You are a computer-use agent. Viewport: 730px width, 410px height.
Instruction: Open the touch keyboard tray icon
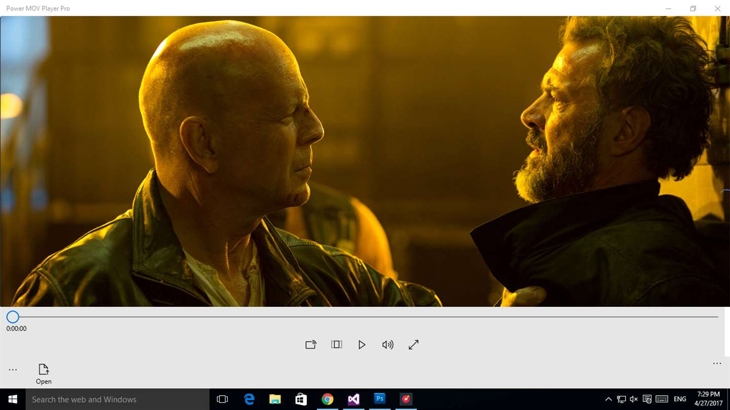click(662, 399)
